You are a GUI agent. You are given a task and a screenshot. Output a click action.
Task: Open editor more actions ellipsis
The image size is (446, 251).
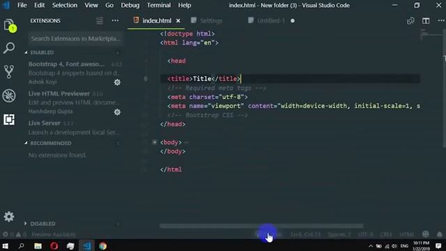pyautogui.click(x=441, y=21)
